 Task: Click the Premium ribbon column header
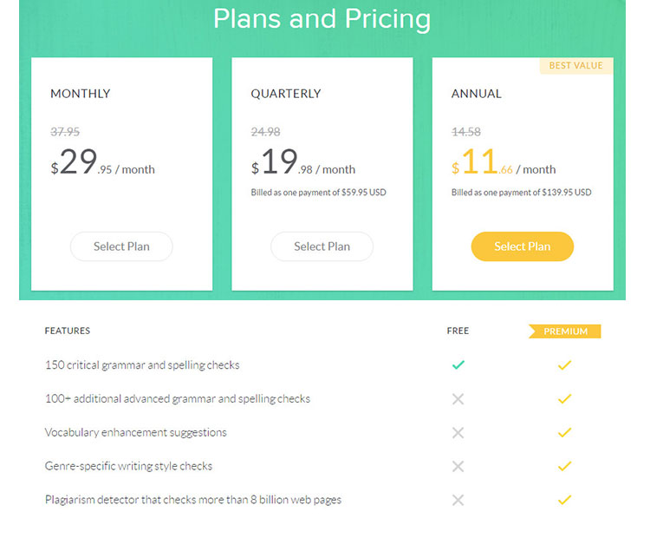coord(565,331)
